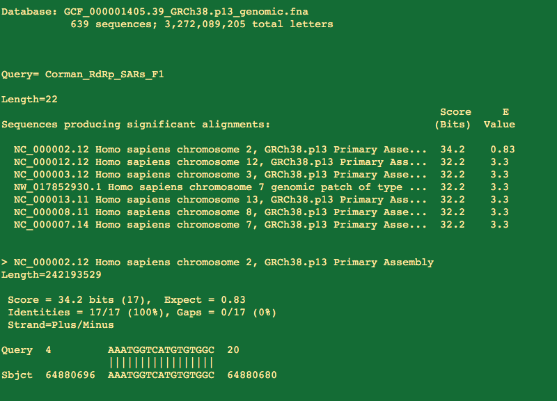Click the Query sequence AAATGGTCATGTGTGGC
The height and width of the screenshot is (401, 557).
pos(161,350)
